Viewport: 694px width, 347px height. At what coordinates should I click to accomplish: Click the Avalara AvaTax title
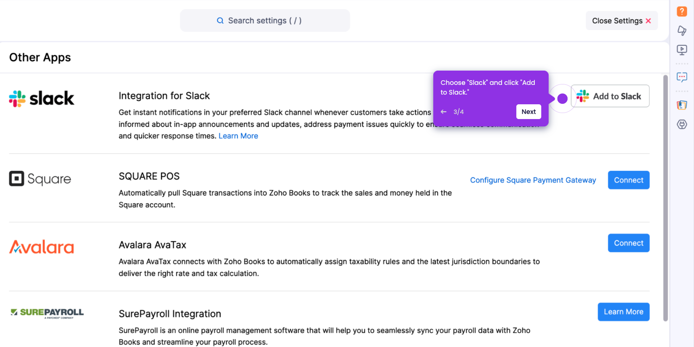[x=152, y=245]
